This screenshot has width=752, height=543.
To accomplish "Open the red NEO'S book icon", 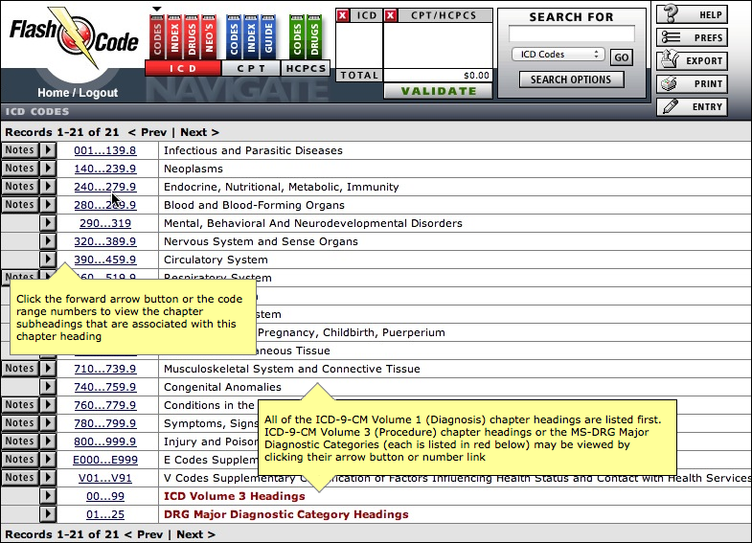I will pos(208,38).
